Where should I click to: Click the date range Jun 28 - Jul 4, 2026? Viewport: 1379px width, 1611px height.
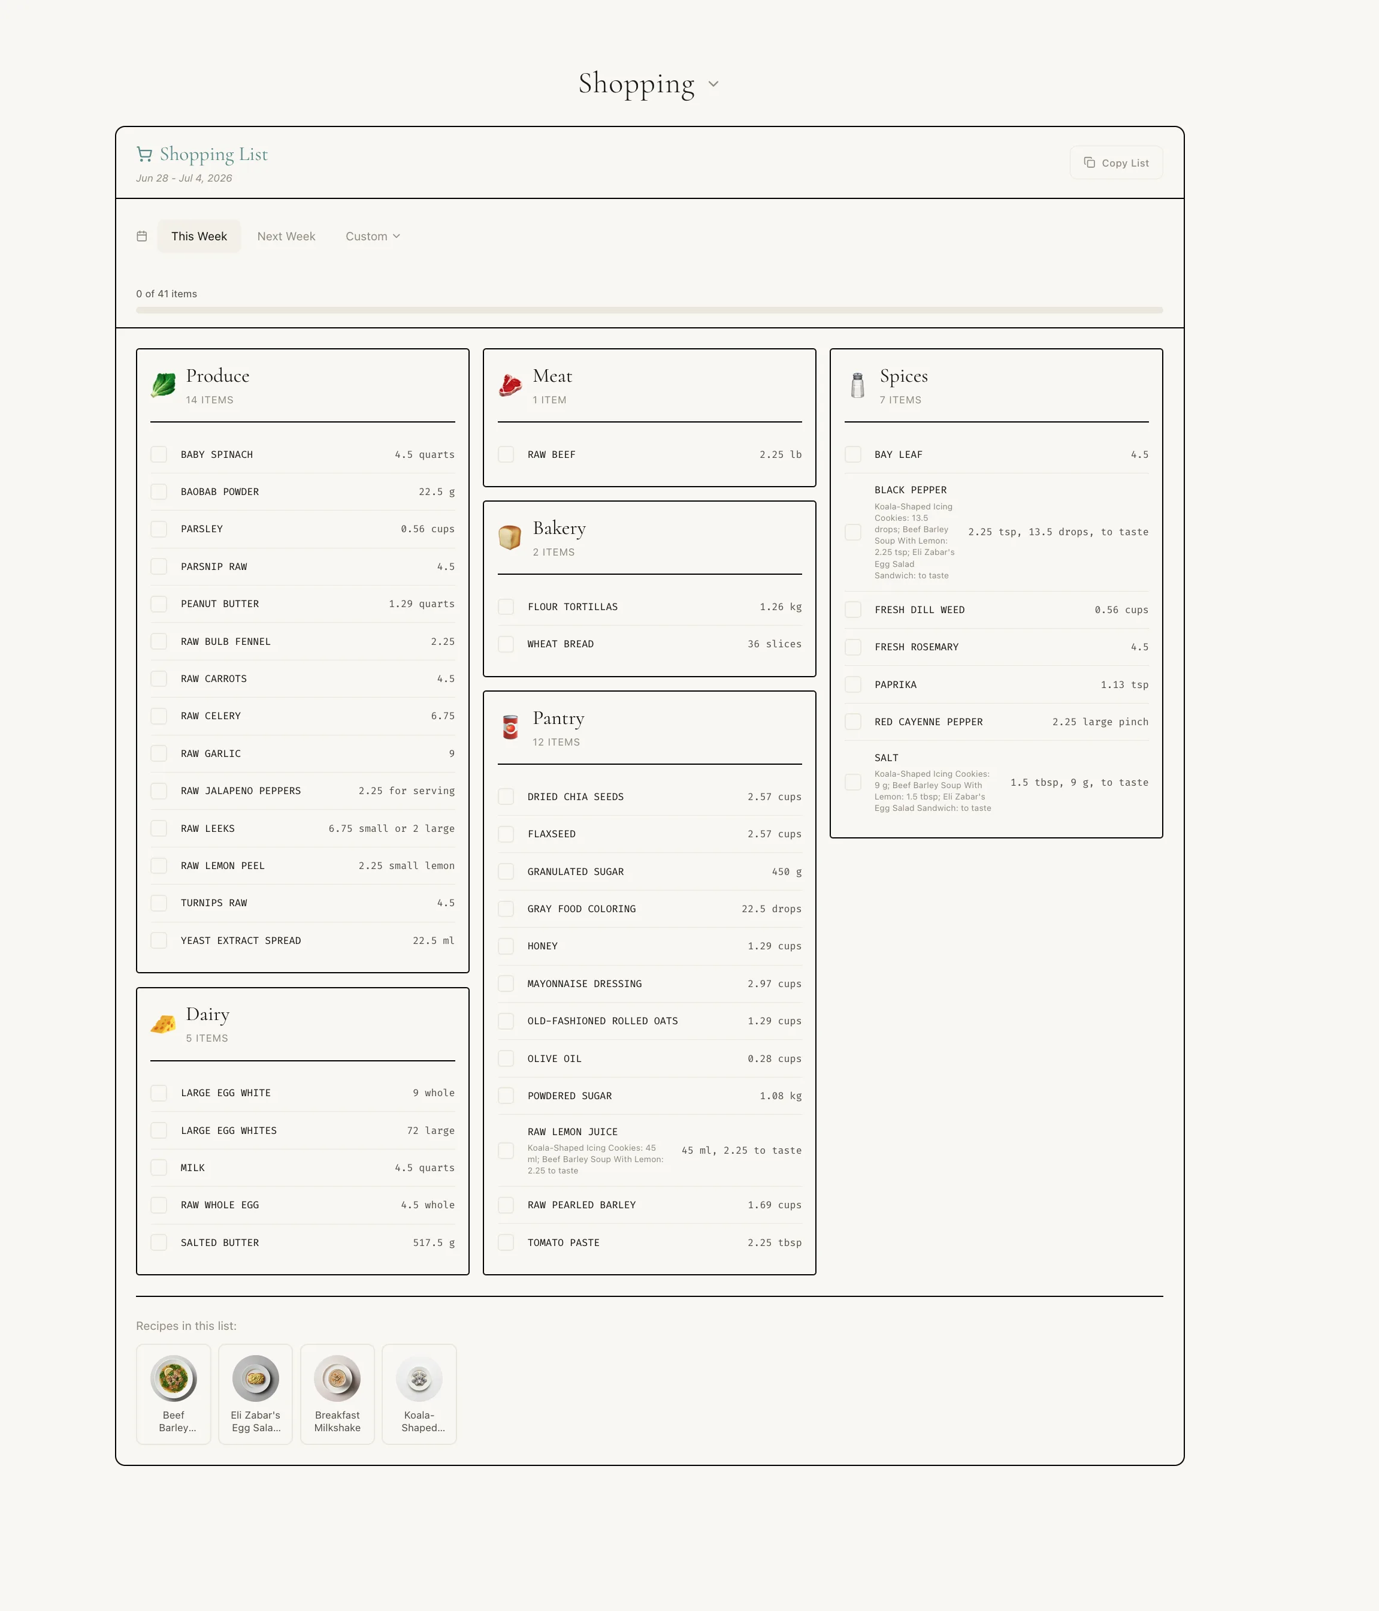coord(185,178)
